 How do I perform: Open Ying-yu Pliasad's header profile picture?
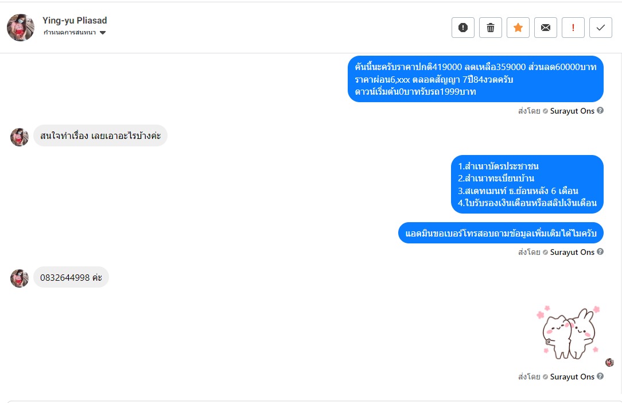(21, 28)
